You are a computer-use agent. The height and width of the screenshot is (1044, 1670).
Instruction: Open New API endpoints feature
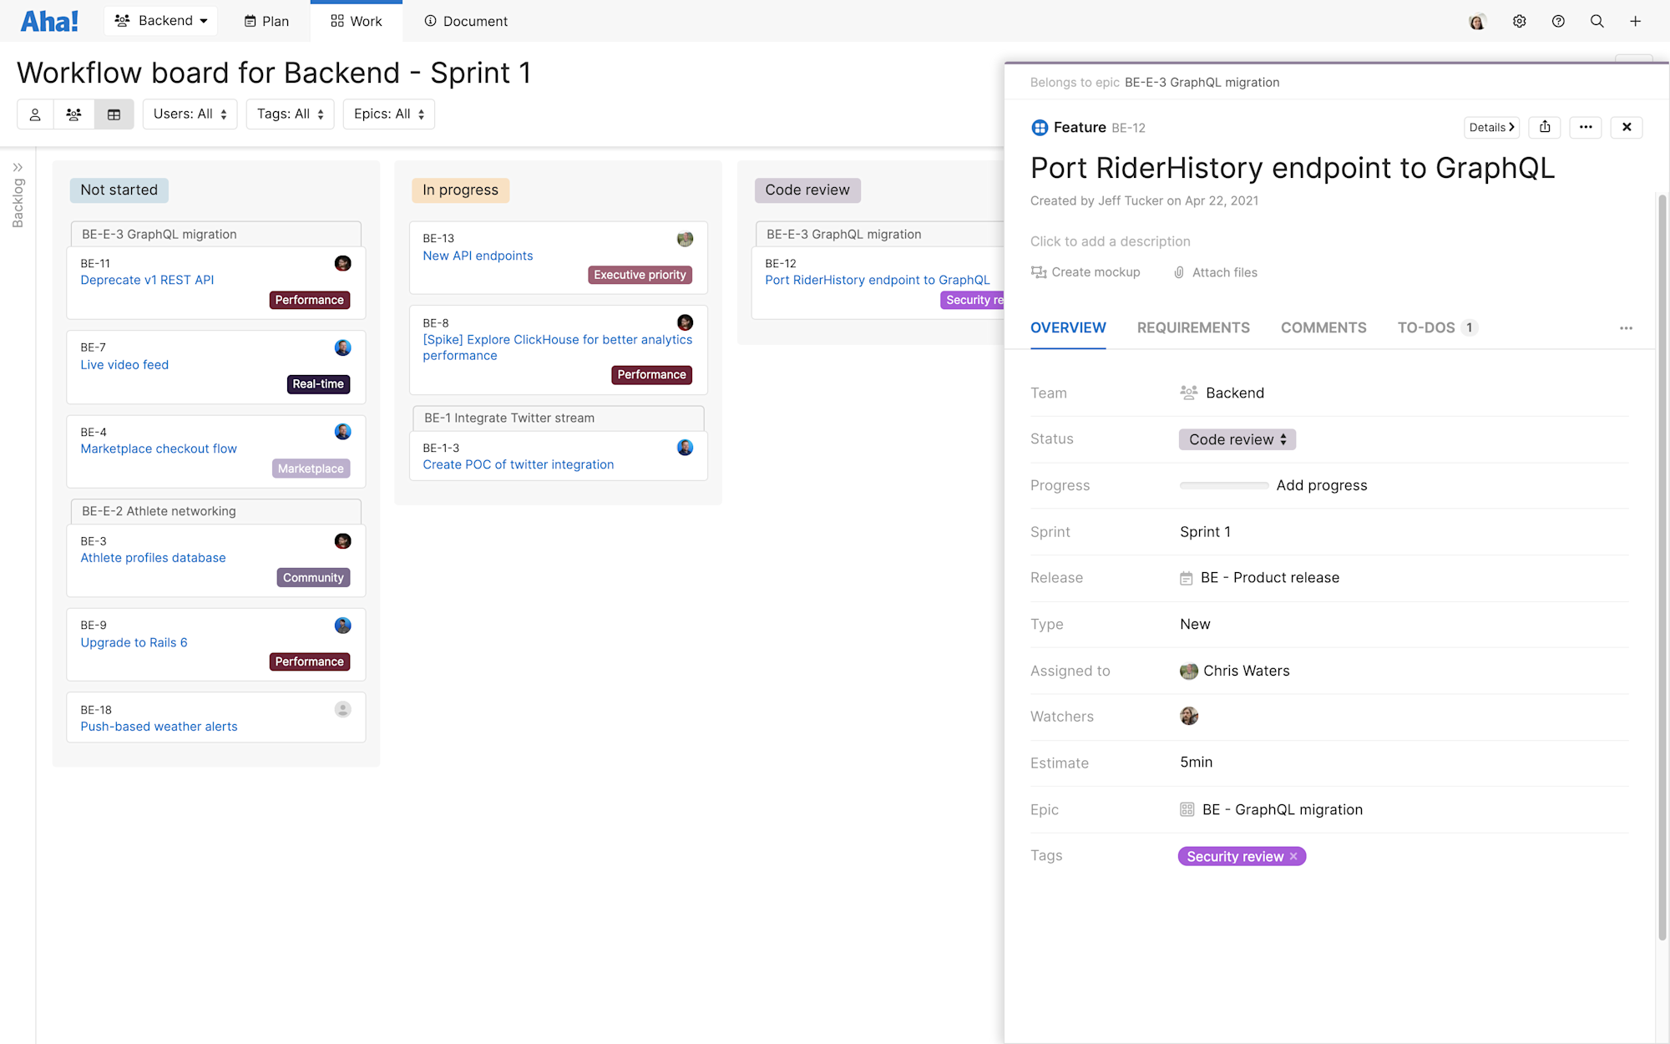point(478,256)
